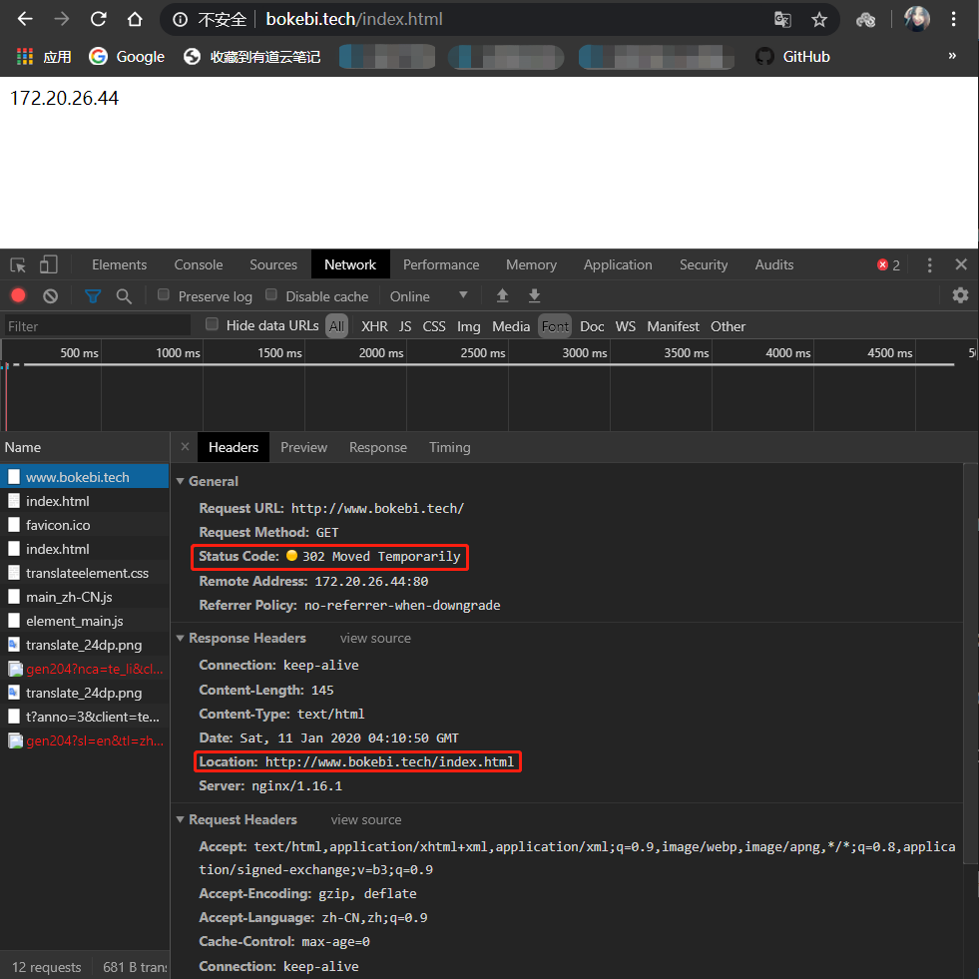Collapse the Request Headers section

coord(180,819)
